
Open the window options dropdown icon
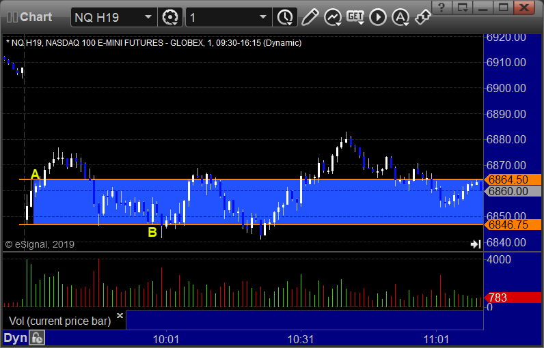[x=463, y=8]
